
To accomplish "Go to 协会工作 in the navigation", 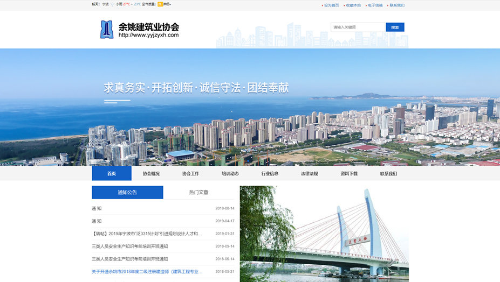I will click(190, 173).
